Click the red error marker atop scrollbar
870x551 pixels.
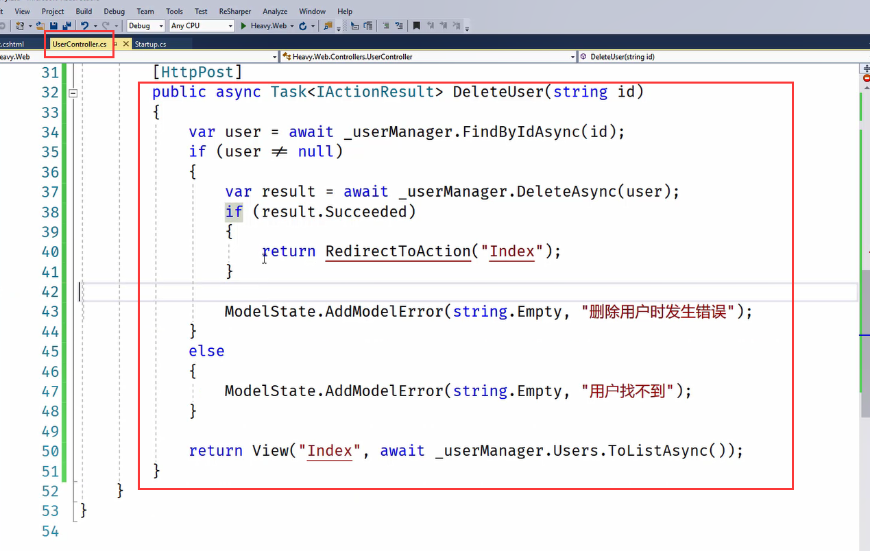tap(867, 79)
